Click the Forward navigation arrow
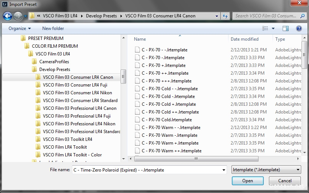 tap(18, 16)
